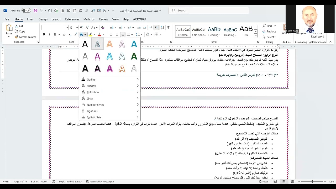
Task: Align paragraph text to the left
Action: click(x=111, y=34)
